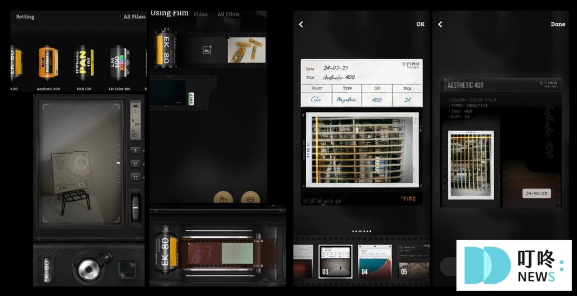577x296 pixels.
Task: Tap the switch camera button
Action: [x=135, y=164]
